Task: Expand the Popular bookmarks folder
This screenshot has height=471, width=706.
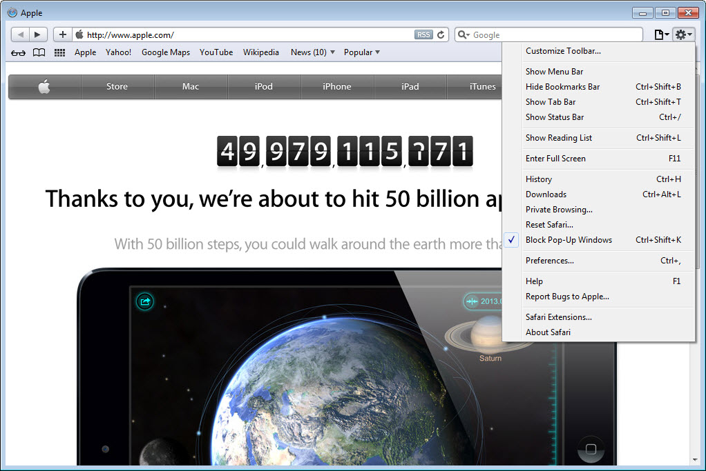Action: [x=361, y=52]
